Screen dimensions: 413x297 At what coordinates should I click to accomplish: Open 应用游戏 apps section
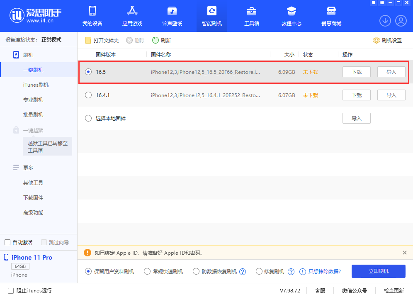click(x=132, y=16)
